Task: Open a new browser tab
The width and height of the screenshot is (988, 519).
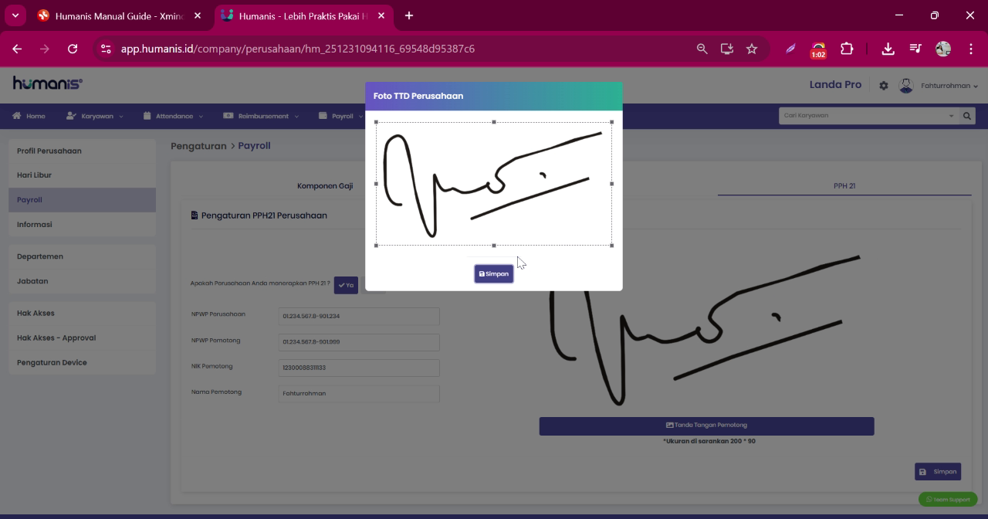Action: [409, 15]
